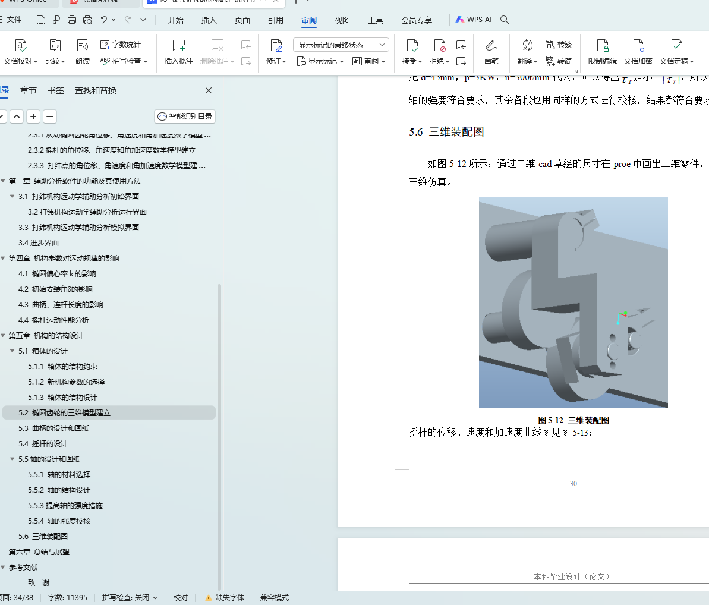Click 插入批注 to add a comment
The image size is (709, 605).
coord(179,52)
